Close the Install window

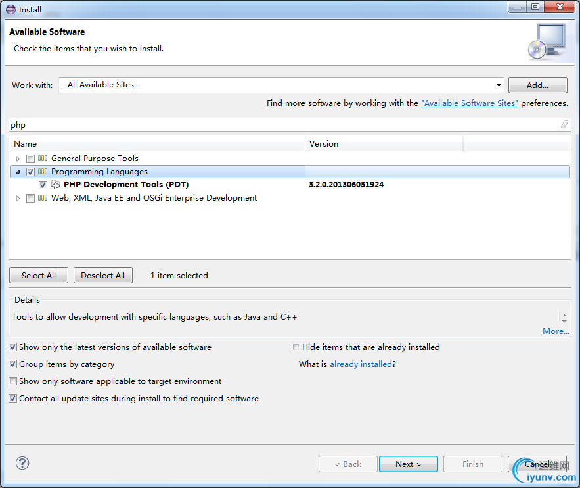coord(560,7)
